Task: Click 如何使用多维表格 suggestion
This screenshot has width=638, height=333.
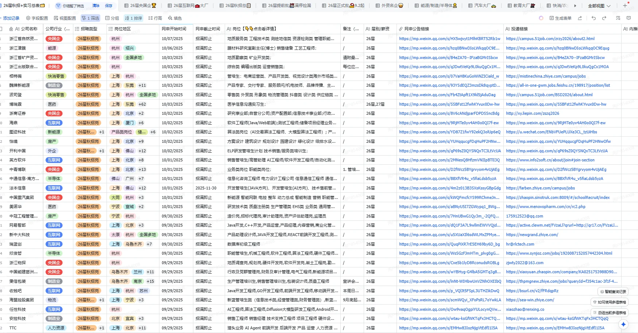Action: tap(609, 302)
